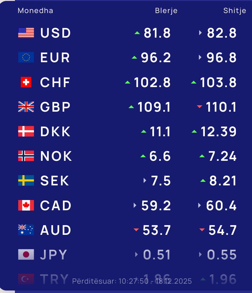The height and width of the screenshot is (293, 252).
Task: Click the Monedha column header
Action: [x=35, y=11]
